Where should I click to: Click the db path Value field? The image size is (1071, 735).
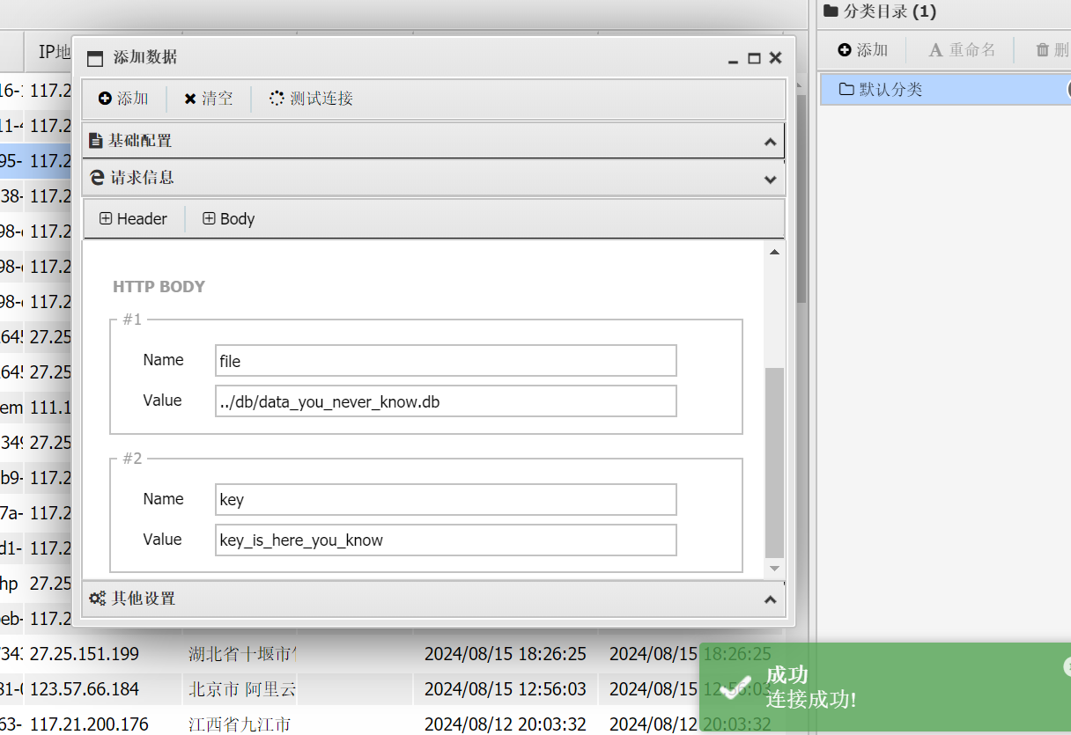[x=446, y=401]
